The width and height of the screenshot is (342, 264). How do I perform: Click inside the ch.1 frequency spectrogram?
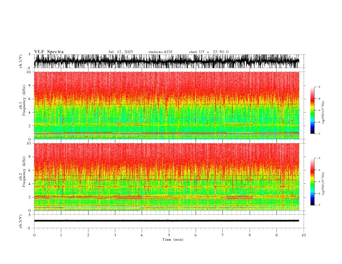tap(167, 105)
